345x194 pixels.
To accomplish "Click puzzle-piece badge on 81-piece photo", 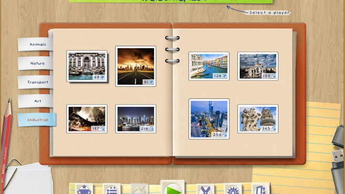I will (x=151, y=82).
